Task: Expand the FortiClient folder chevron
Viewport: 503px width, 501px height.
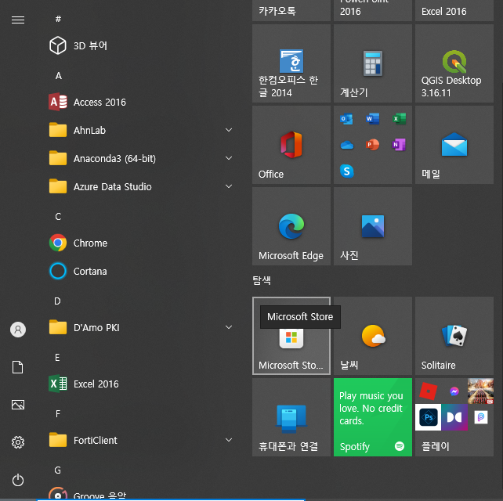Action: [x=229, y=440]
